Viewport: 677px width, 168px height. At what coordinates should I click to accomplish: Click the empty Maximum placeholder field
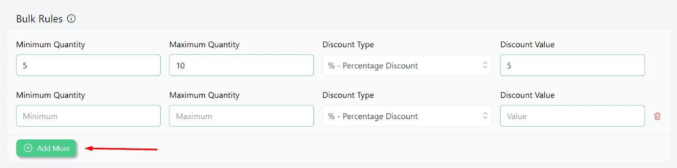click(x=241, y=116)
